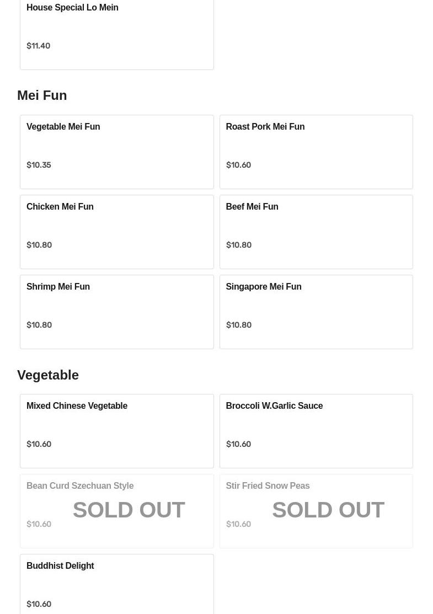Click SOLD OUT label on Snow Peas
This screenshot has width=433, height=614.
pos(328,510)
